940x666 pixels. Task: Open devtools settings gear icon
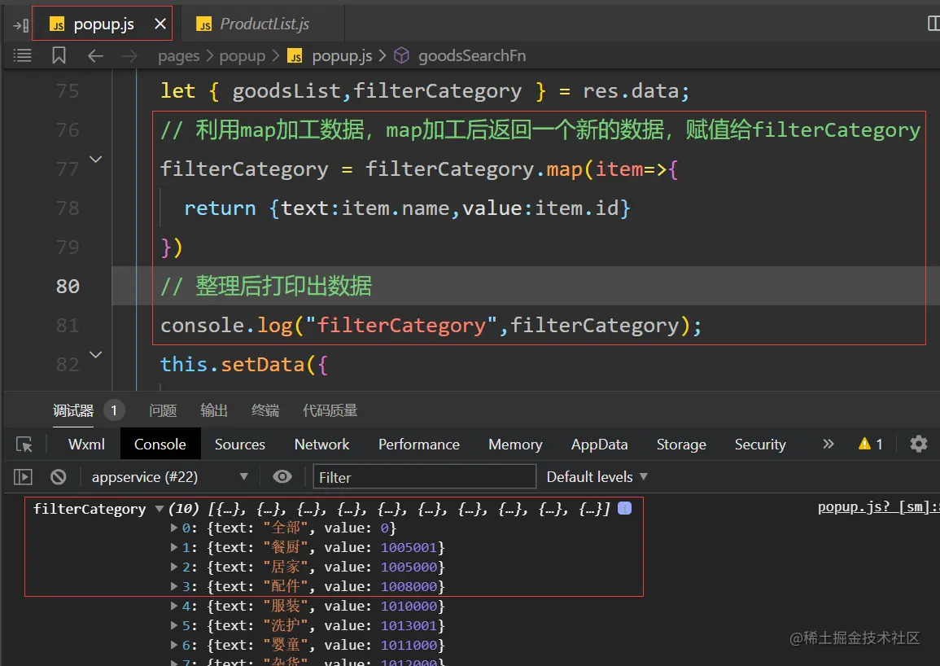918,444
